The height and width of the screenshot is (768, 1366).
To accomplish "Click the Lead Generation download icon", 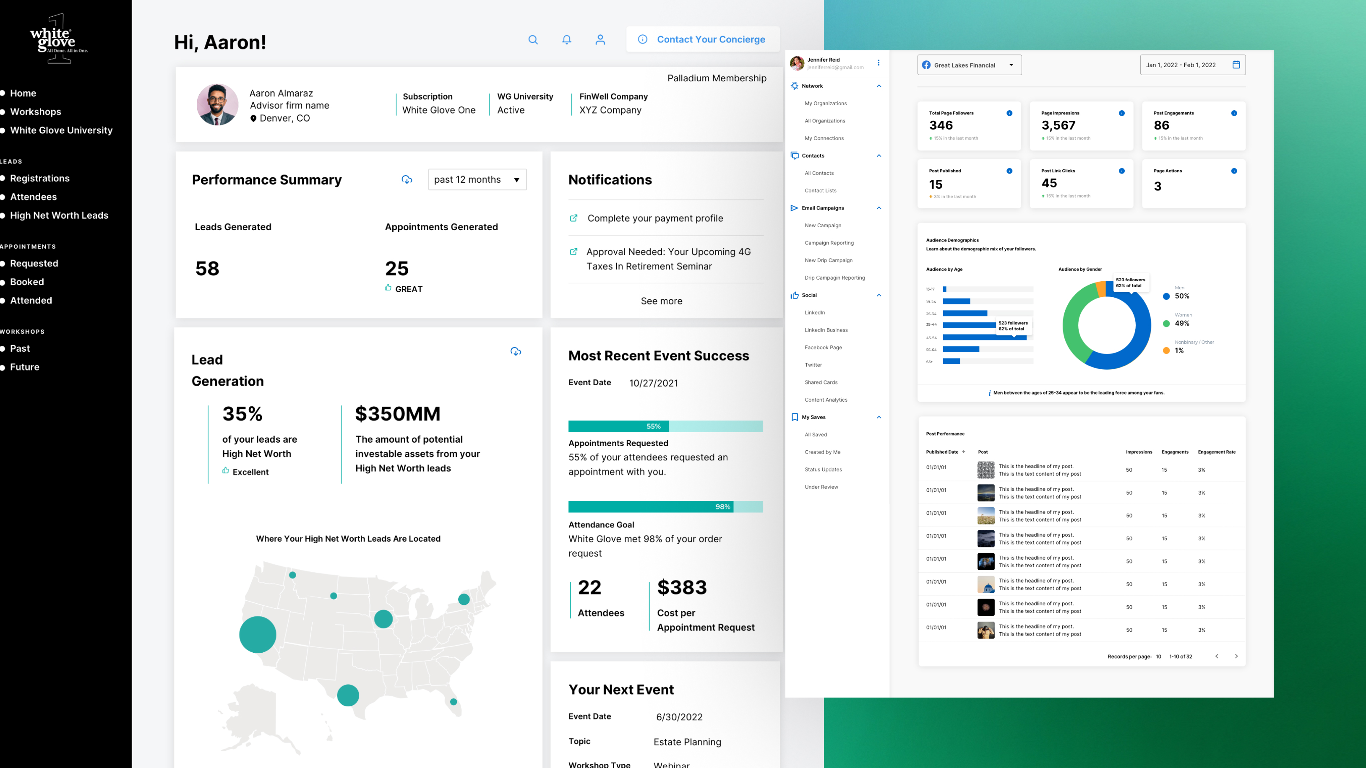I will (x=516, y=351).
